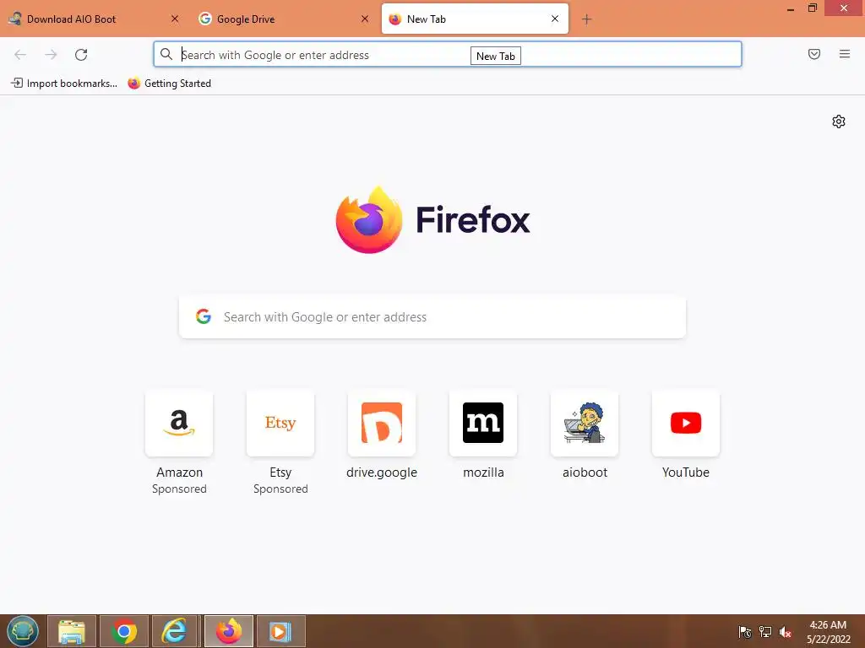Open the network status tray icon
865x648 pixels.
coord(765,632)
